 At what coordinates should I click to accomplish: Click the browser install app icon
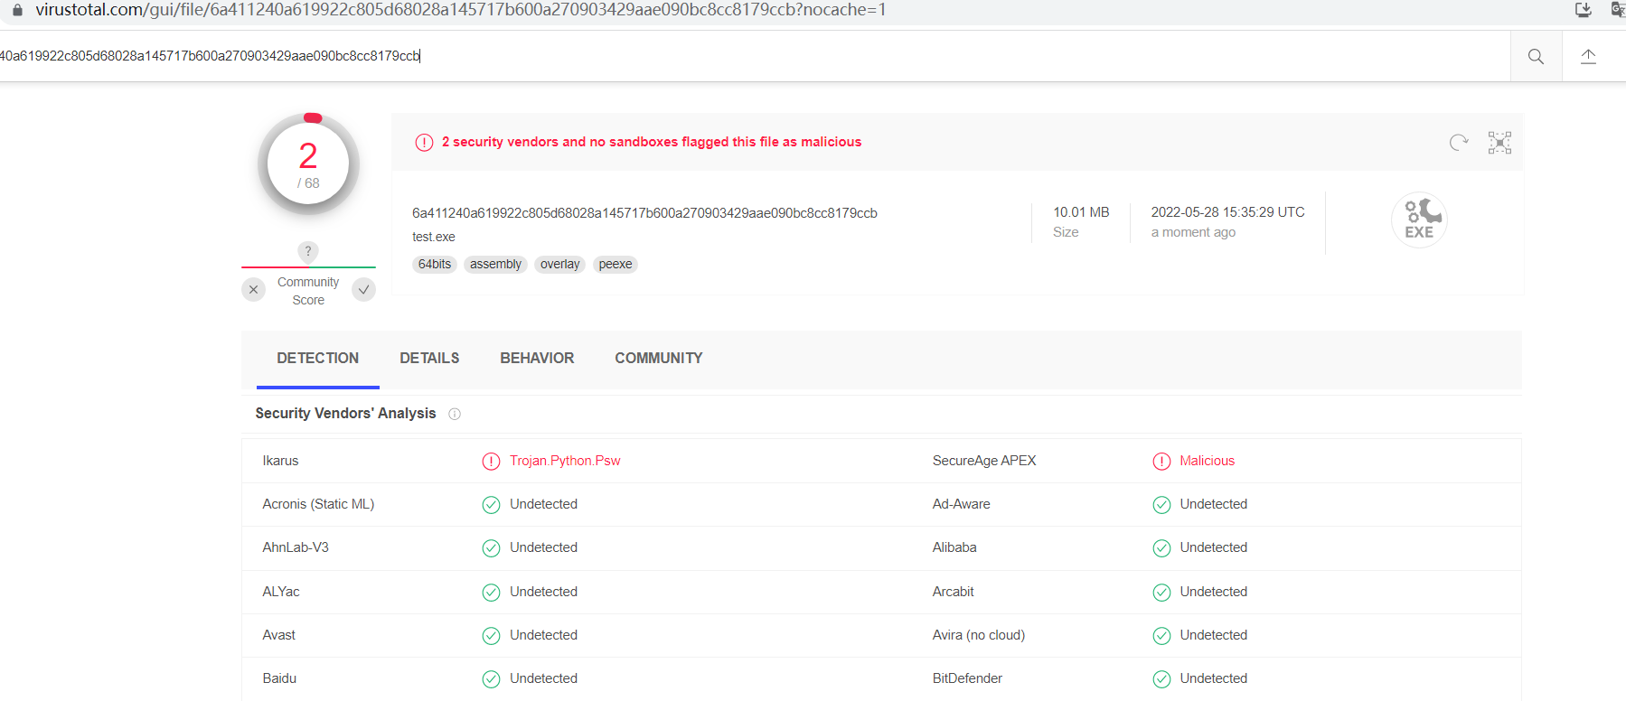coord(1583,10)
